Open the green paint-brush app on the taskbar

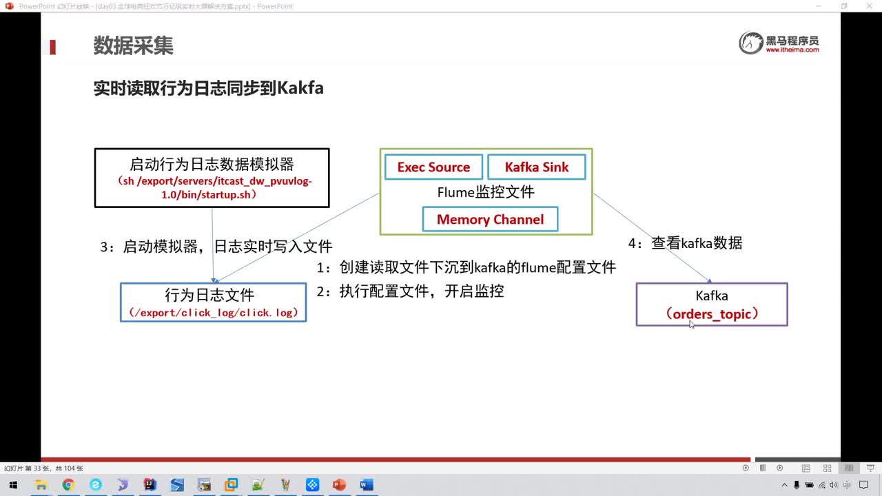[258, 485]
